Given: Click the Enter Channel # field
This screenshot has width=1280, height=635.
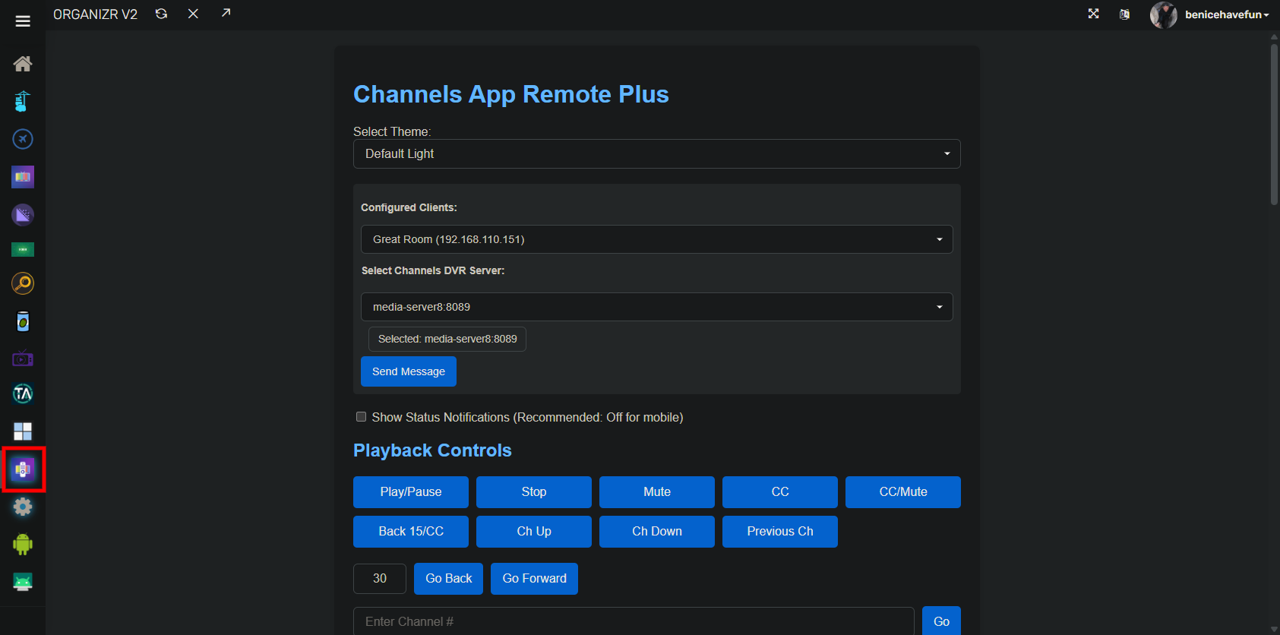Looking at the screenshot, I should (633, 621).
